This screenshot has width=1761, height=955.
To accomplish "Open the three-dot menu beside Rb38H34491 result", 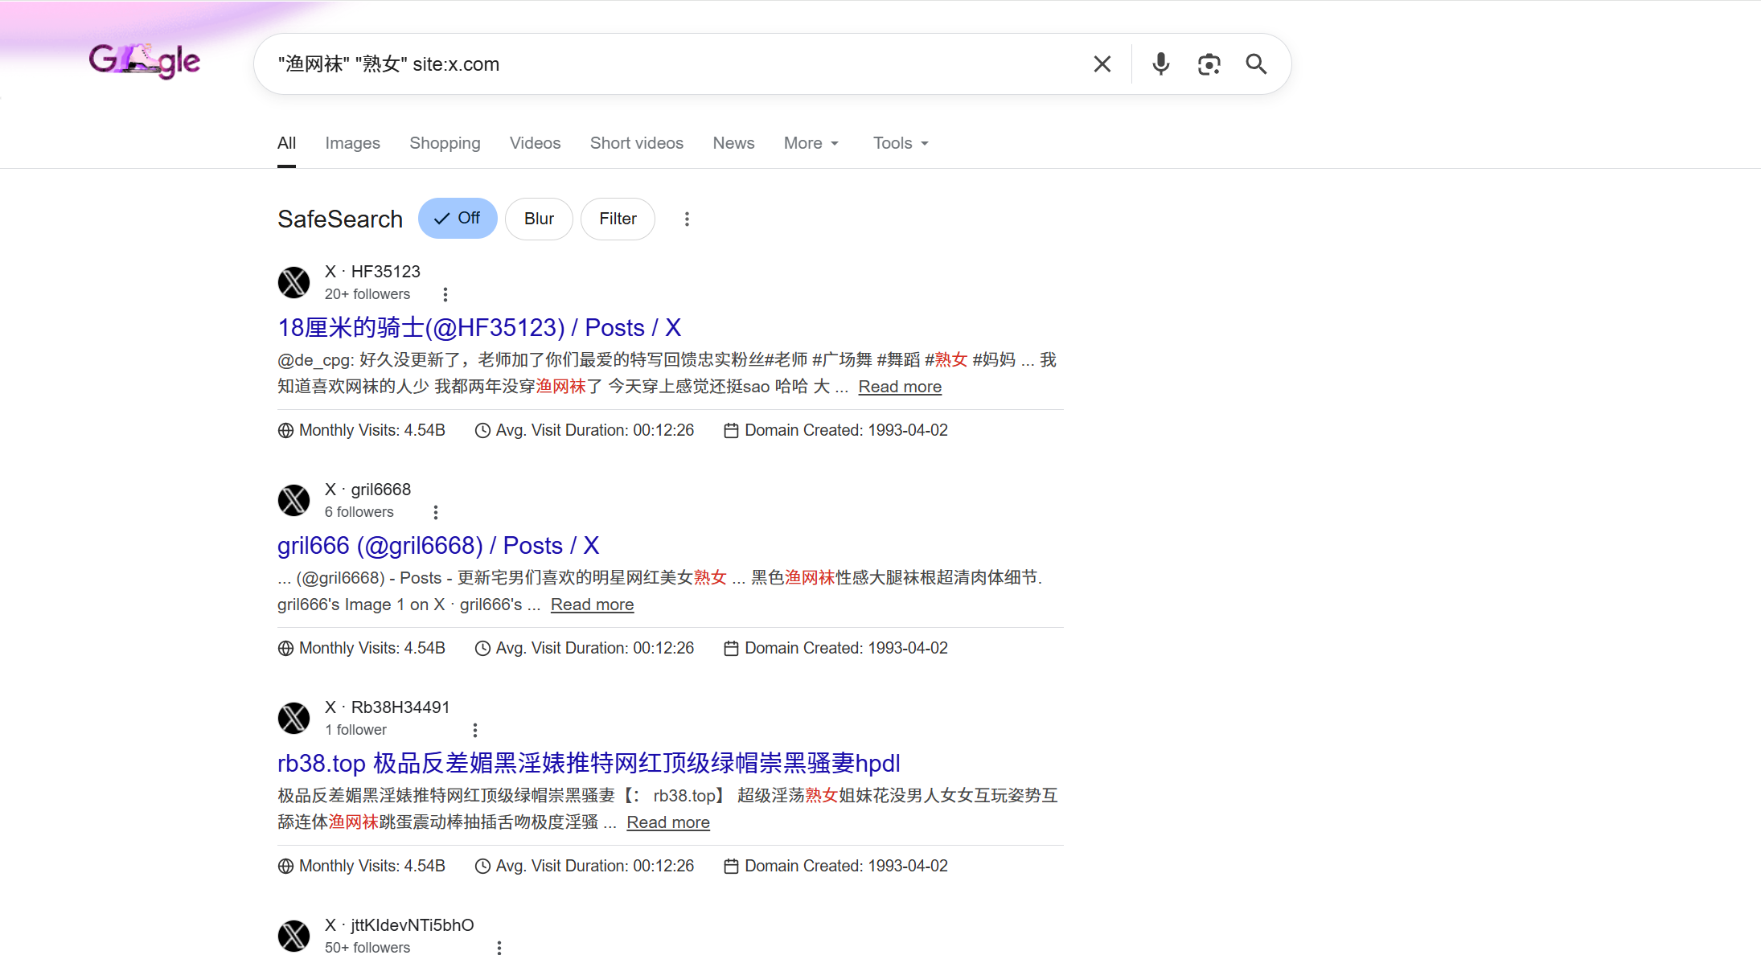I will [x=474, y=730].
